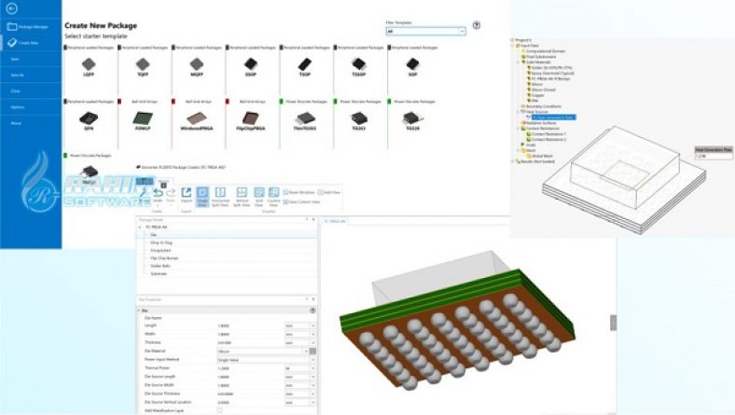Select Encapsulant in the Package Model tree
Image resolution: width=735 pixels, height=415 pixels.
click(160, 251)
